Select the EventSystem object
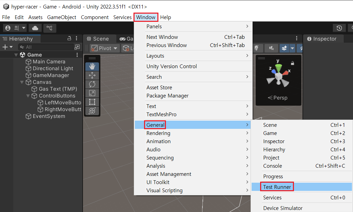353x212 pixels. [49, 116]
